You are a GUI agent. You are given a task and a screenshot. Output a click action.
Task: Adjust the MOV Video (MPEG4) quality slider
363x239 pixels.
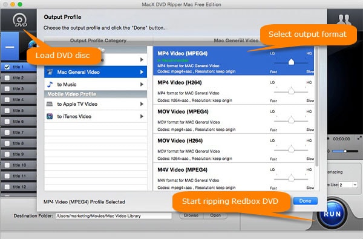point(291,120)
